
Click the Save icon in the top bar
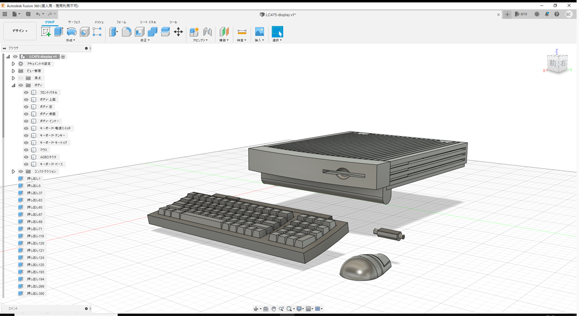[27, 14]
